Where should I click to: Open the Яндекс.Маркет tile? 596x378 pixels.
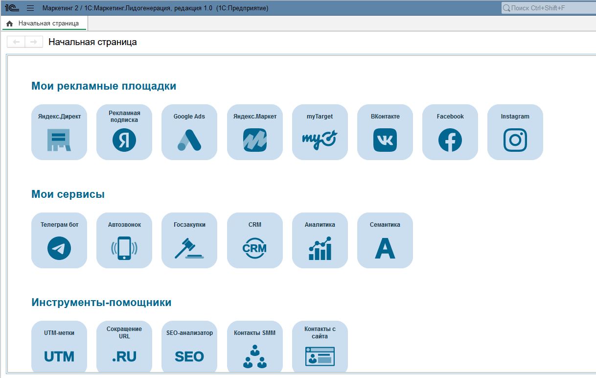coord(255,132)
